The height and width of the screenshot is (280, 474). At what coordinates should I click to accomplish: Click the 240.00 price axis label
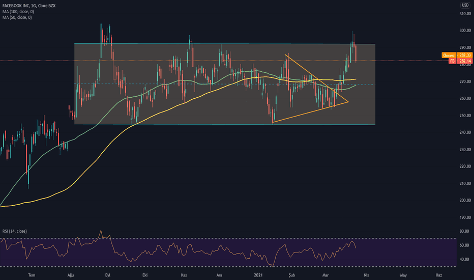[x=465, y=132]
